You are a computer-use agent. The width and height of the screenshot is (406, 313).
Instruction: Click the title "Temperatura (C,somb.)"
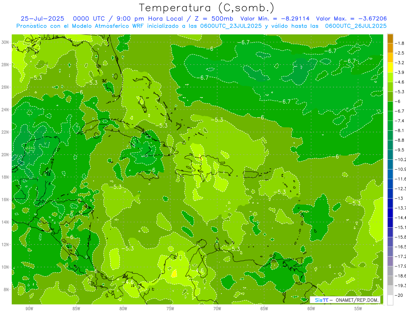click(207, 8)
